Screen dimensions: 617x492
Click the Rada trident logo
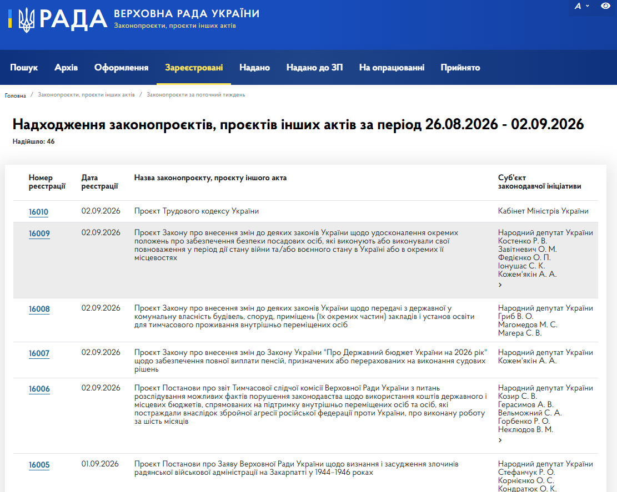tap(26, 19)
